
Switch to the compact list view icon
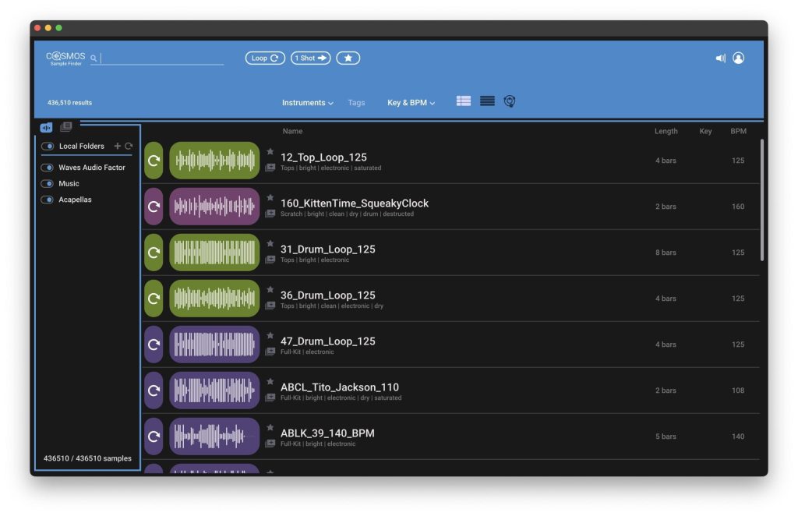pyautogui.click(x=487, y=101)
